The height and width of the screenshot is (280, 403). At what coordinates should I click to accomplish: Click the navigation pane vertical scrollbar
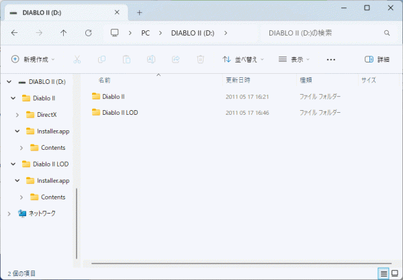pyautogui.click(x=77, y=224)
